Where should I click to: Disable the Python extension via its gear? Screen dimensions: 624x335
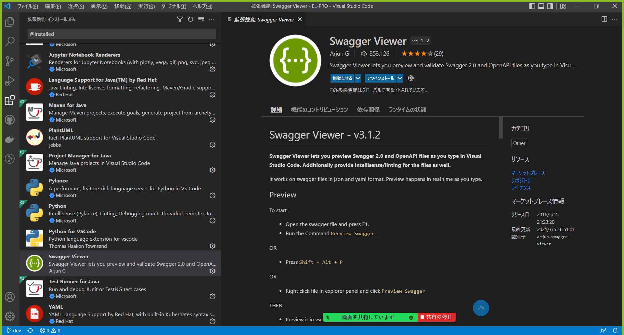click(212, 221)
